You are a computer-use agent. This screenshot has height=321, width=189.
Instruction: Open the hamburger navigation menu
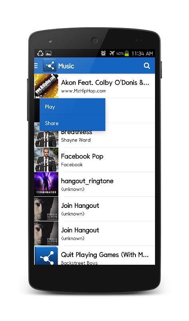click(x=36, y=66)
